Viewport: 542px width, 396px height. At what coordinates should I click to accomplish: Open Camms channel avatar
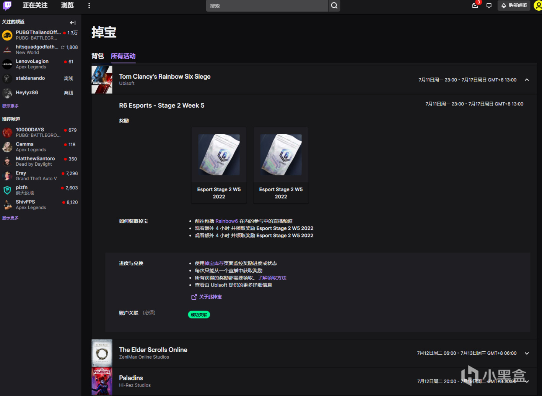pyautogui.click(x=7, y=147)
